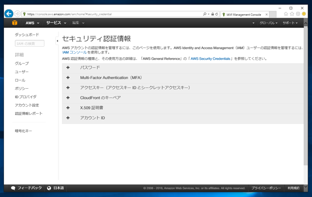The height and width of the screenshot is (197, 312).
Task: Open favorites star icon
Action: [x=292, y=14]
